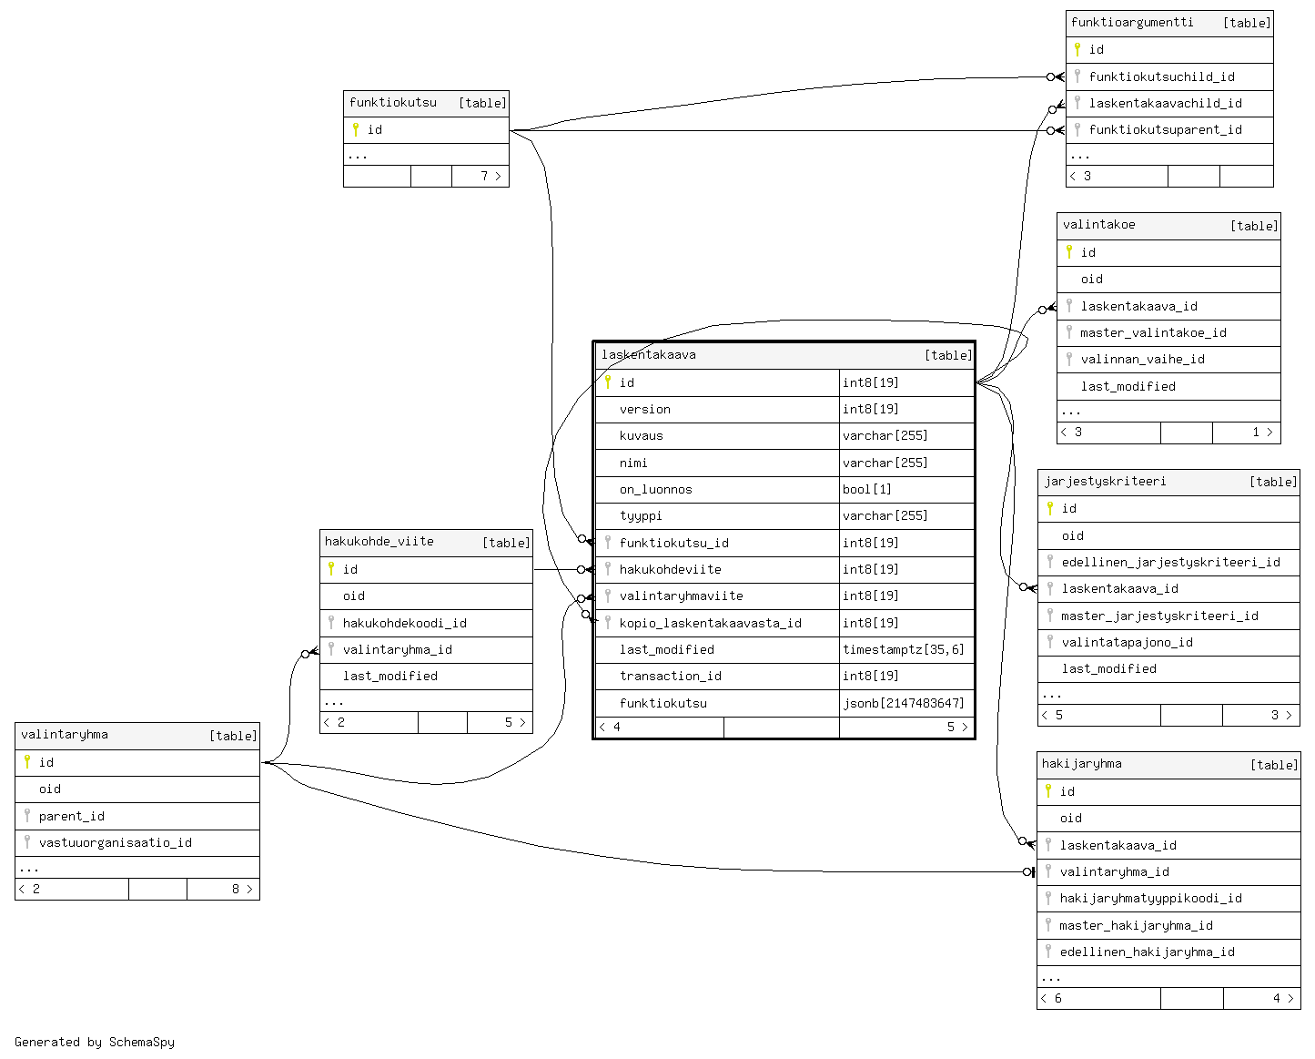
Task: Click the primary key icon in valintakoe table
Action: (1069, 252)
